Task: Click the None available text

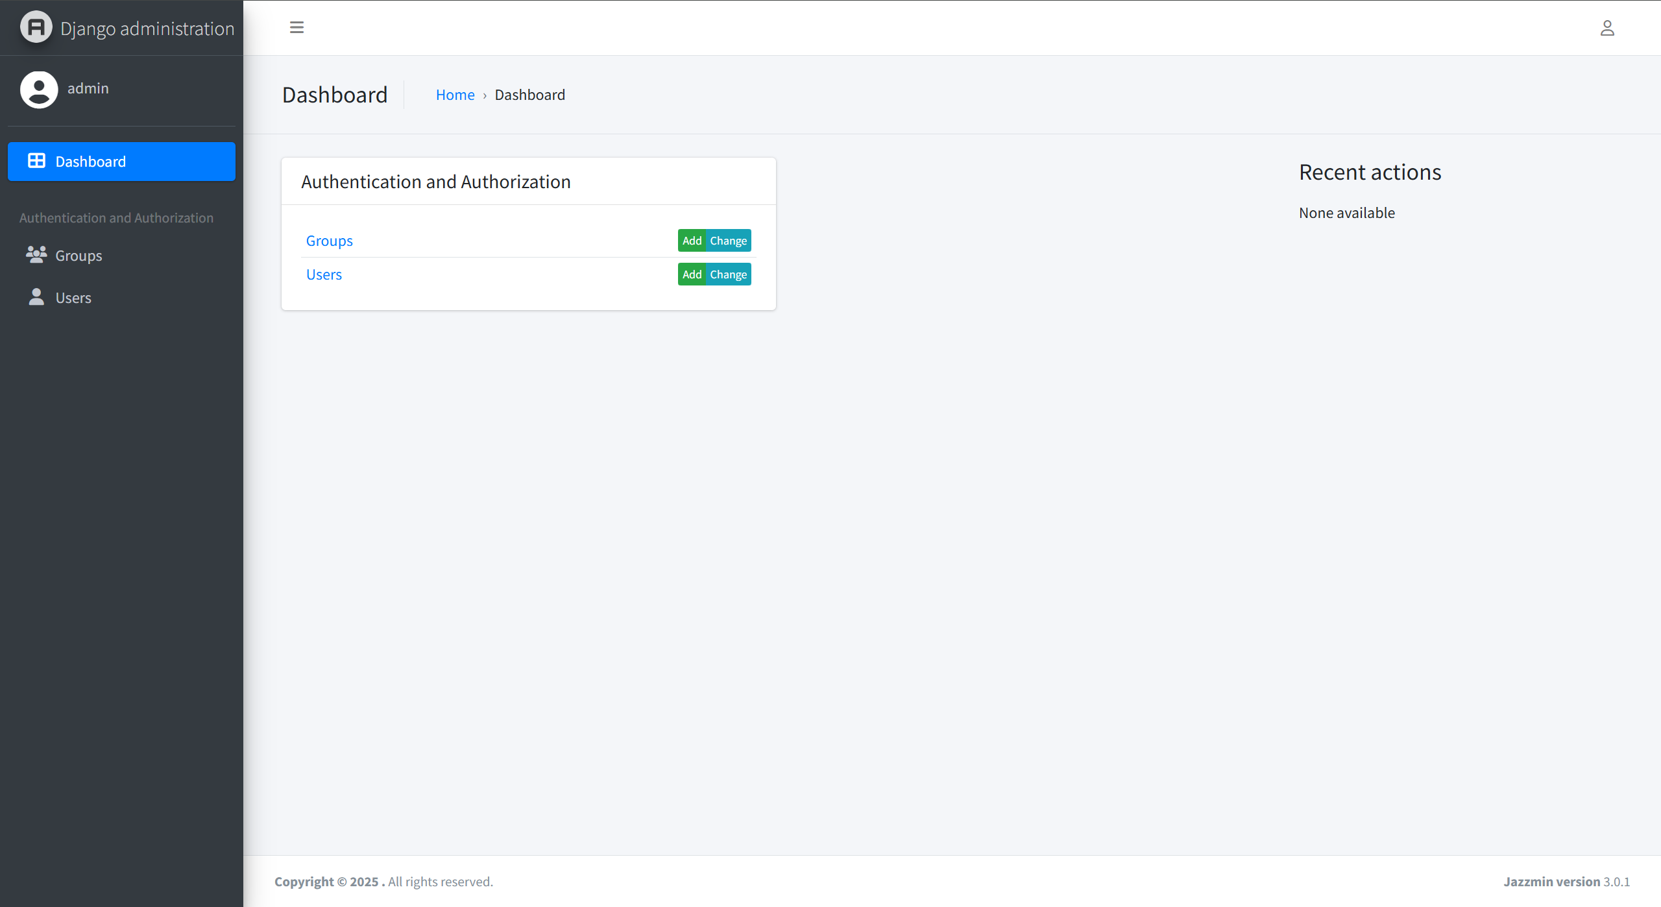Action: click(1346, 213)
